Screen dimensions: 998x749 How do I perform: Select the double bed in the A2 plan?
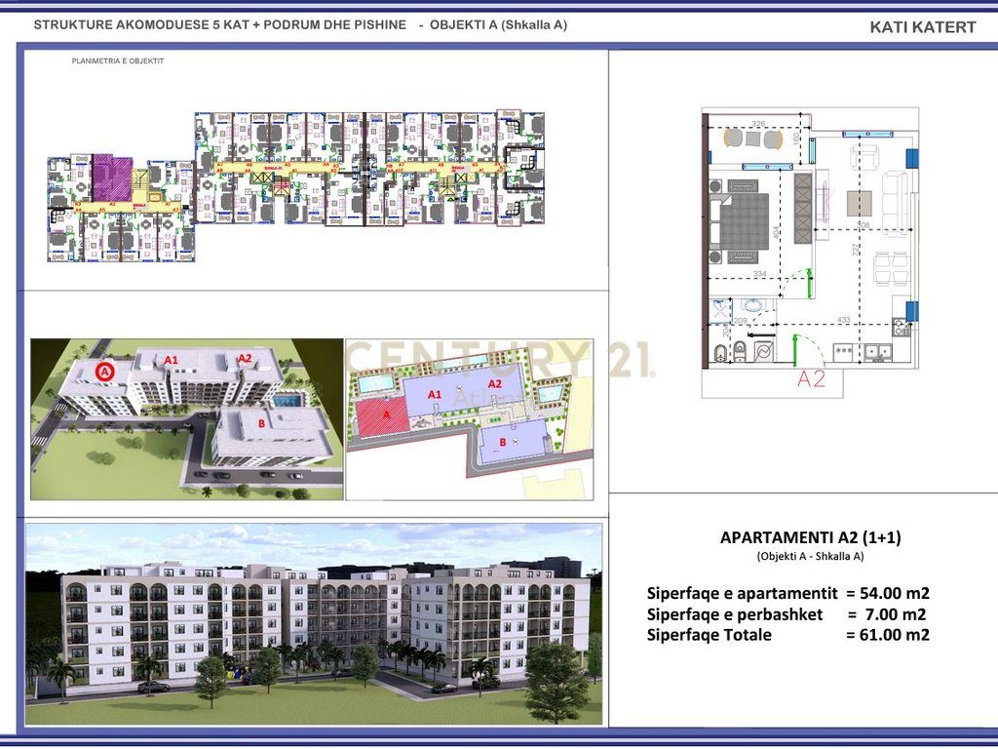pos(739,221)
